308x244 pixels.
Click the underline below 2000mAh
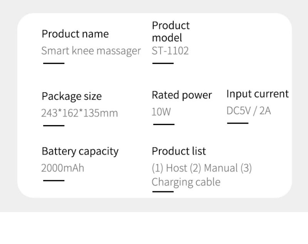(x=54, y=180)
